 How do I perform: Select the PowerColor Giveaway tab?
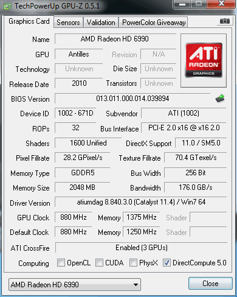click(x=154, y=23)
